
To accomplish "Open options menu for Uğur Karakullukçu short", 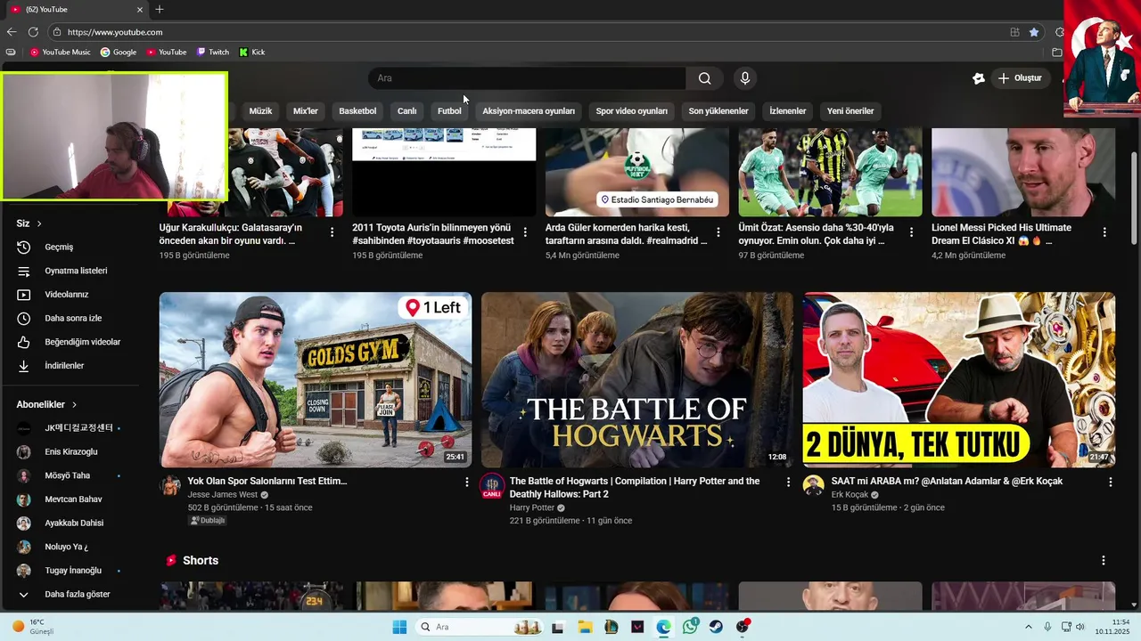I will pyautogui.click(x=332, y=231).
